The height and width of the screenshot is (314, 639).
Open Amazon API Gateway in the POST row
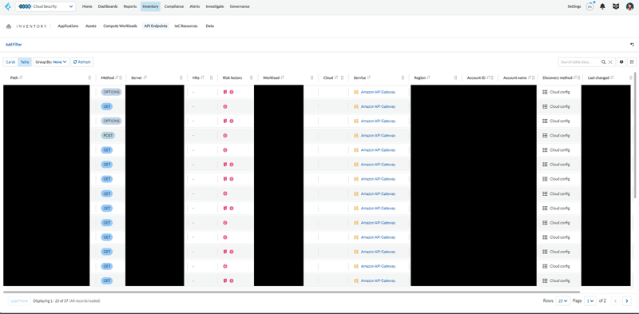[378, 135]
